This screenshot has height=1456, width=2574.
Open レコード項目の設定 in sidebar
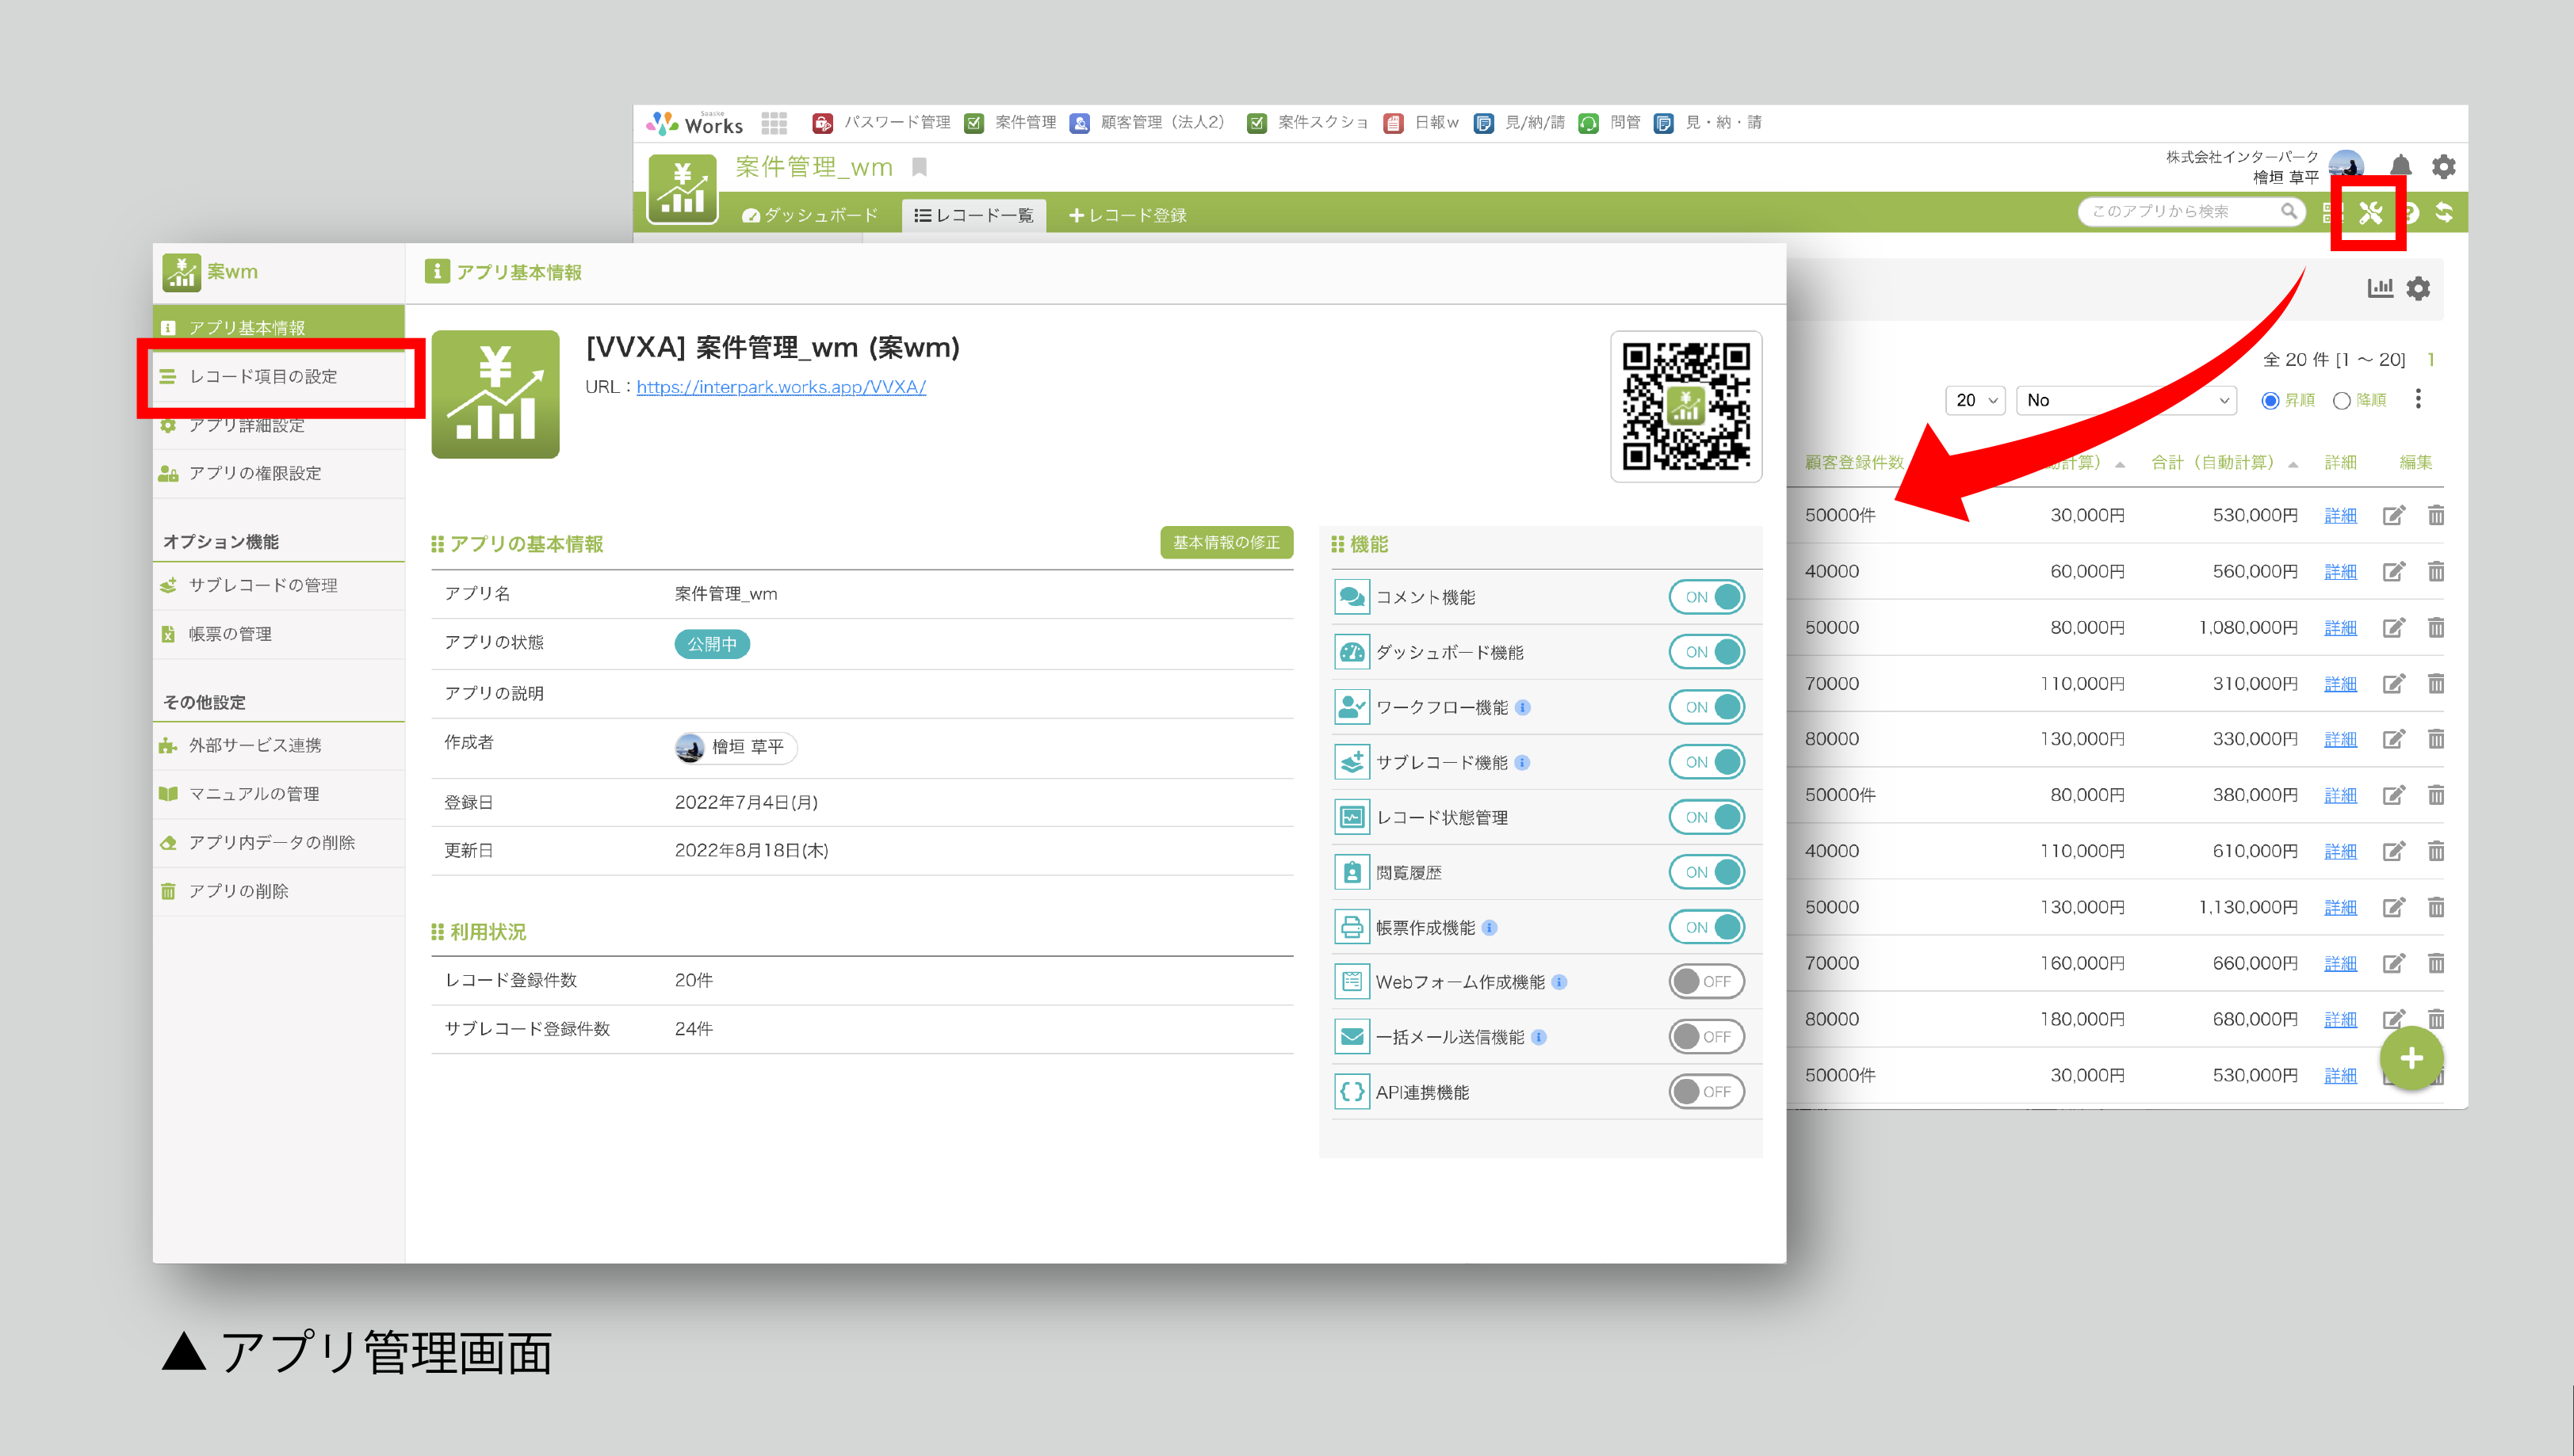click(x=278, y=377)
